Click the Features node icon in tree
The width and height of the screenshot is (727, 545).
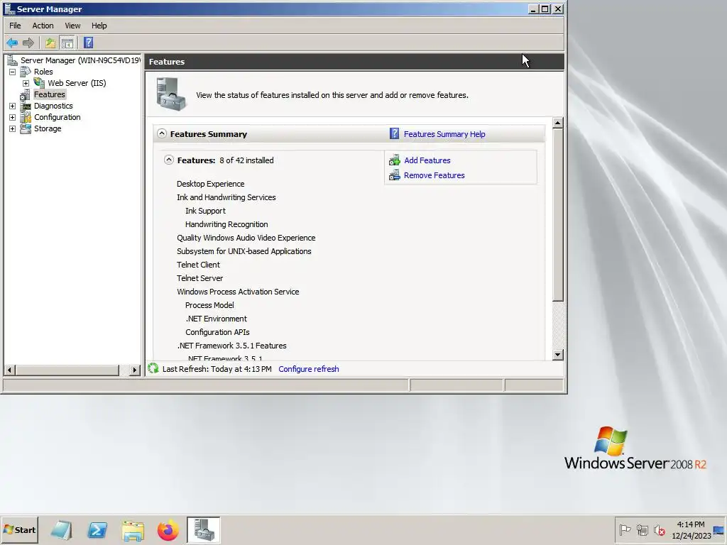coord(25,94)
